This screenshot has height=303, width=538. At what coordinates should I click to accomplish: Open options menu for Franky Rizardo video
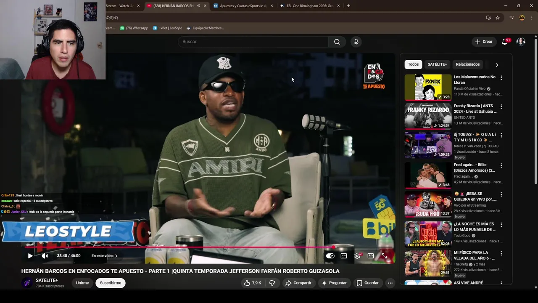tap(501, 107)
